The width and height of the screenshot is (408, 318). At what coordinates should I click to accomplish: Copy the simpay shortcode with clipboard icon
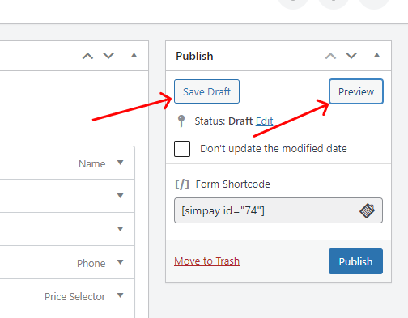[367, 210]
